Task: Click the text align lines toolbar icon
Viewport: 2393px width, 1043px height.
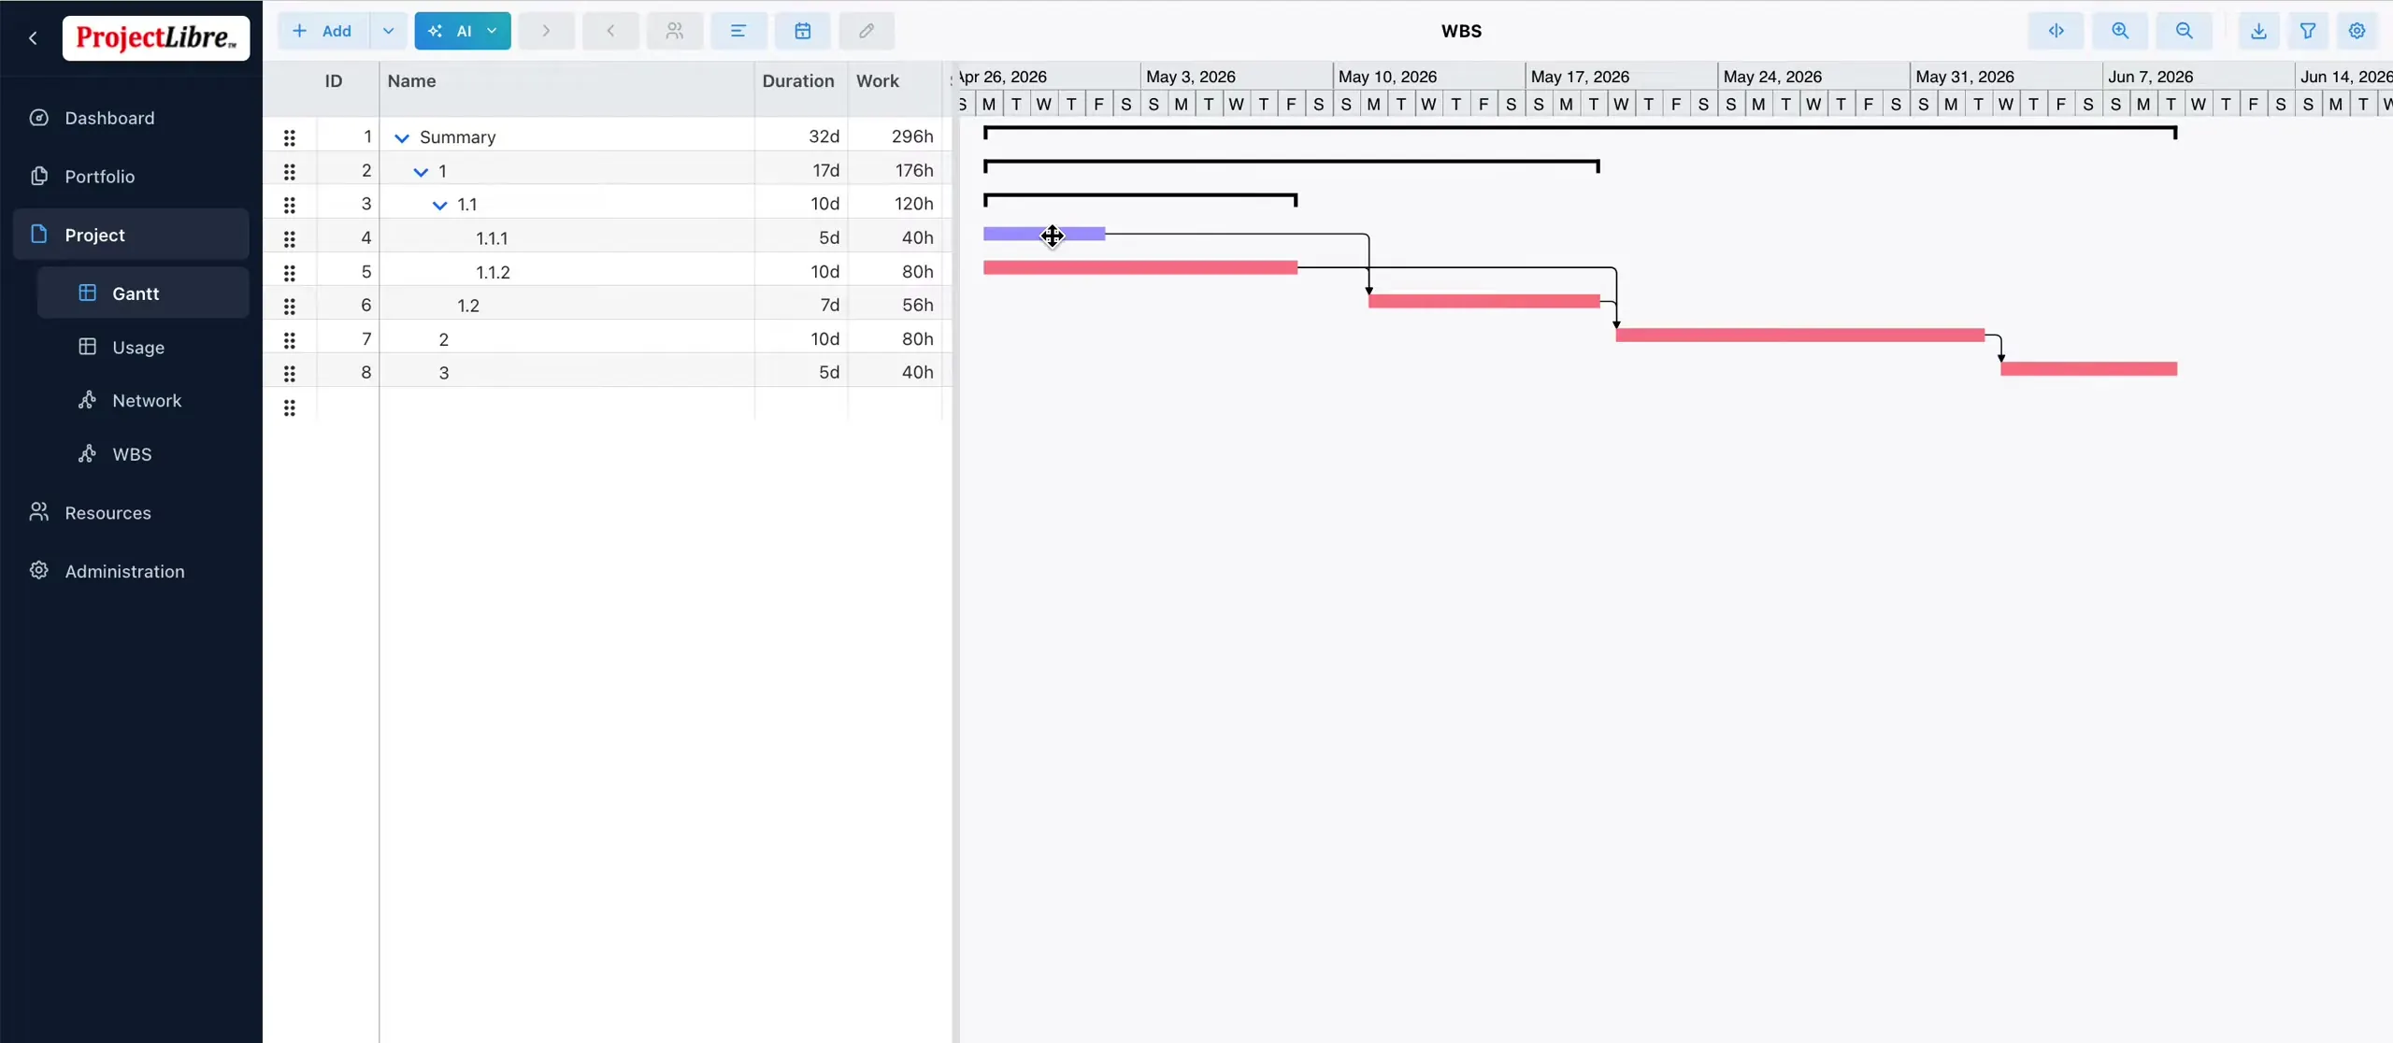Action: coord(738,31)
